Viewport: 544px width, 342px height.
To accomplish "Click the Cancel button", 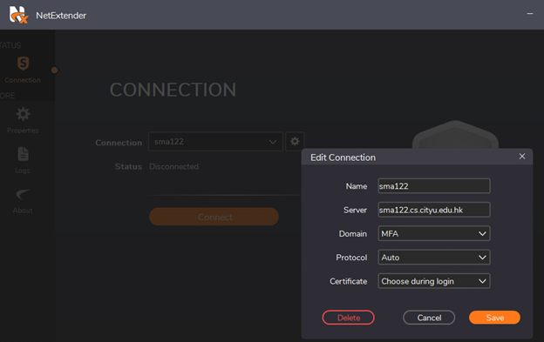I will (429, 318).
